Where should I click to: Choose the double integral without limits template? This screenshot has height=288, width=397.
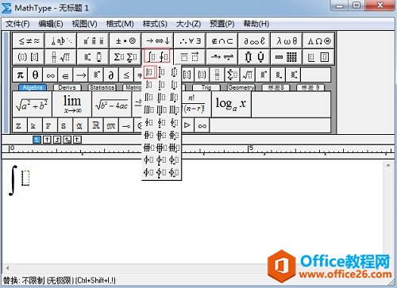(149, 98)
